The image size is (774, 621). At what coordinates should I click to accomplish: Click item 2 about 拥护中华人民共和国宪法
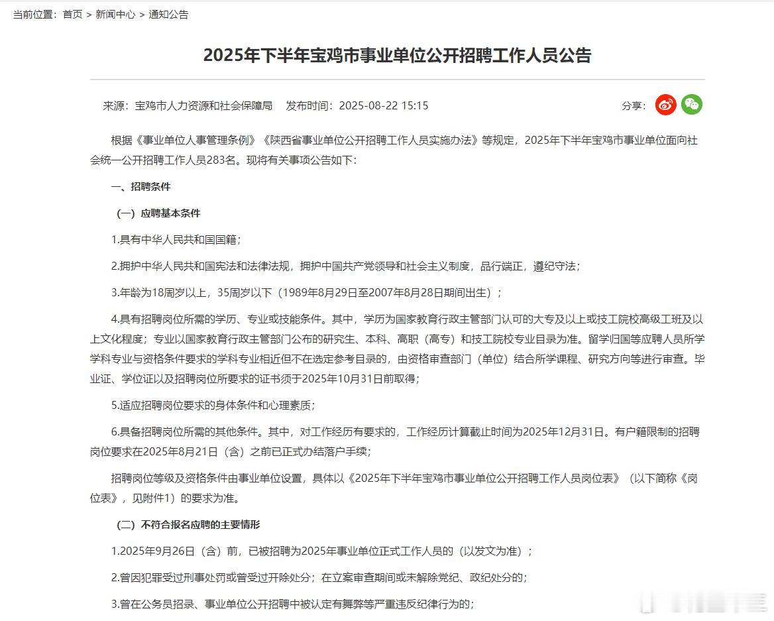pyautogui.click(x=345, y=266)
